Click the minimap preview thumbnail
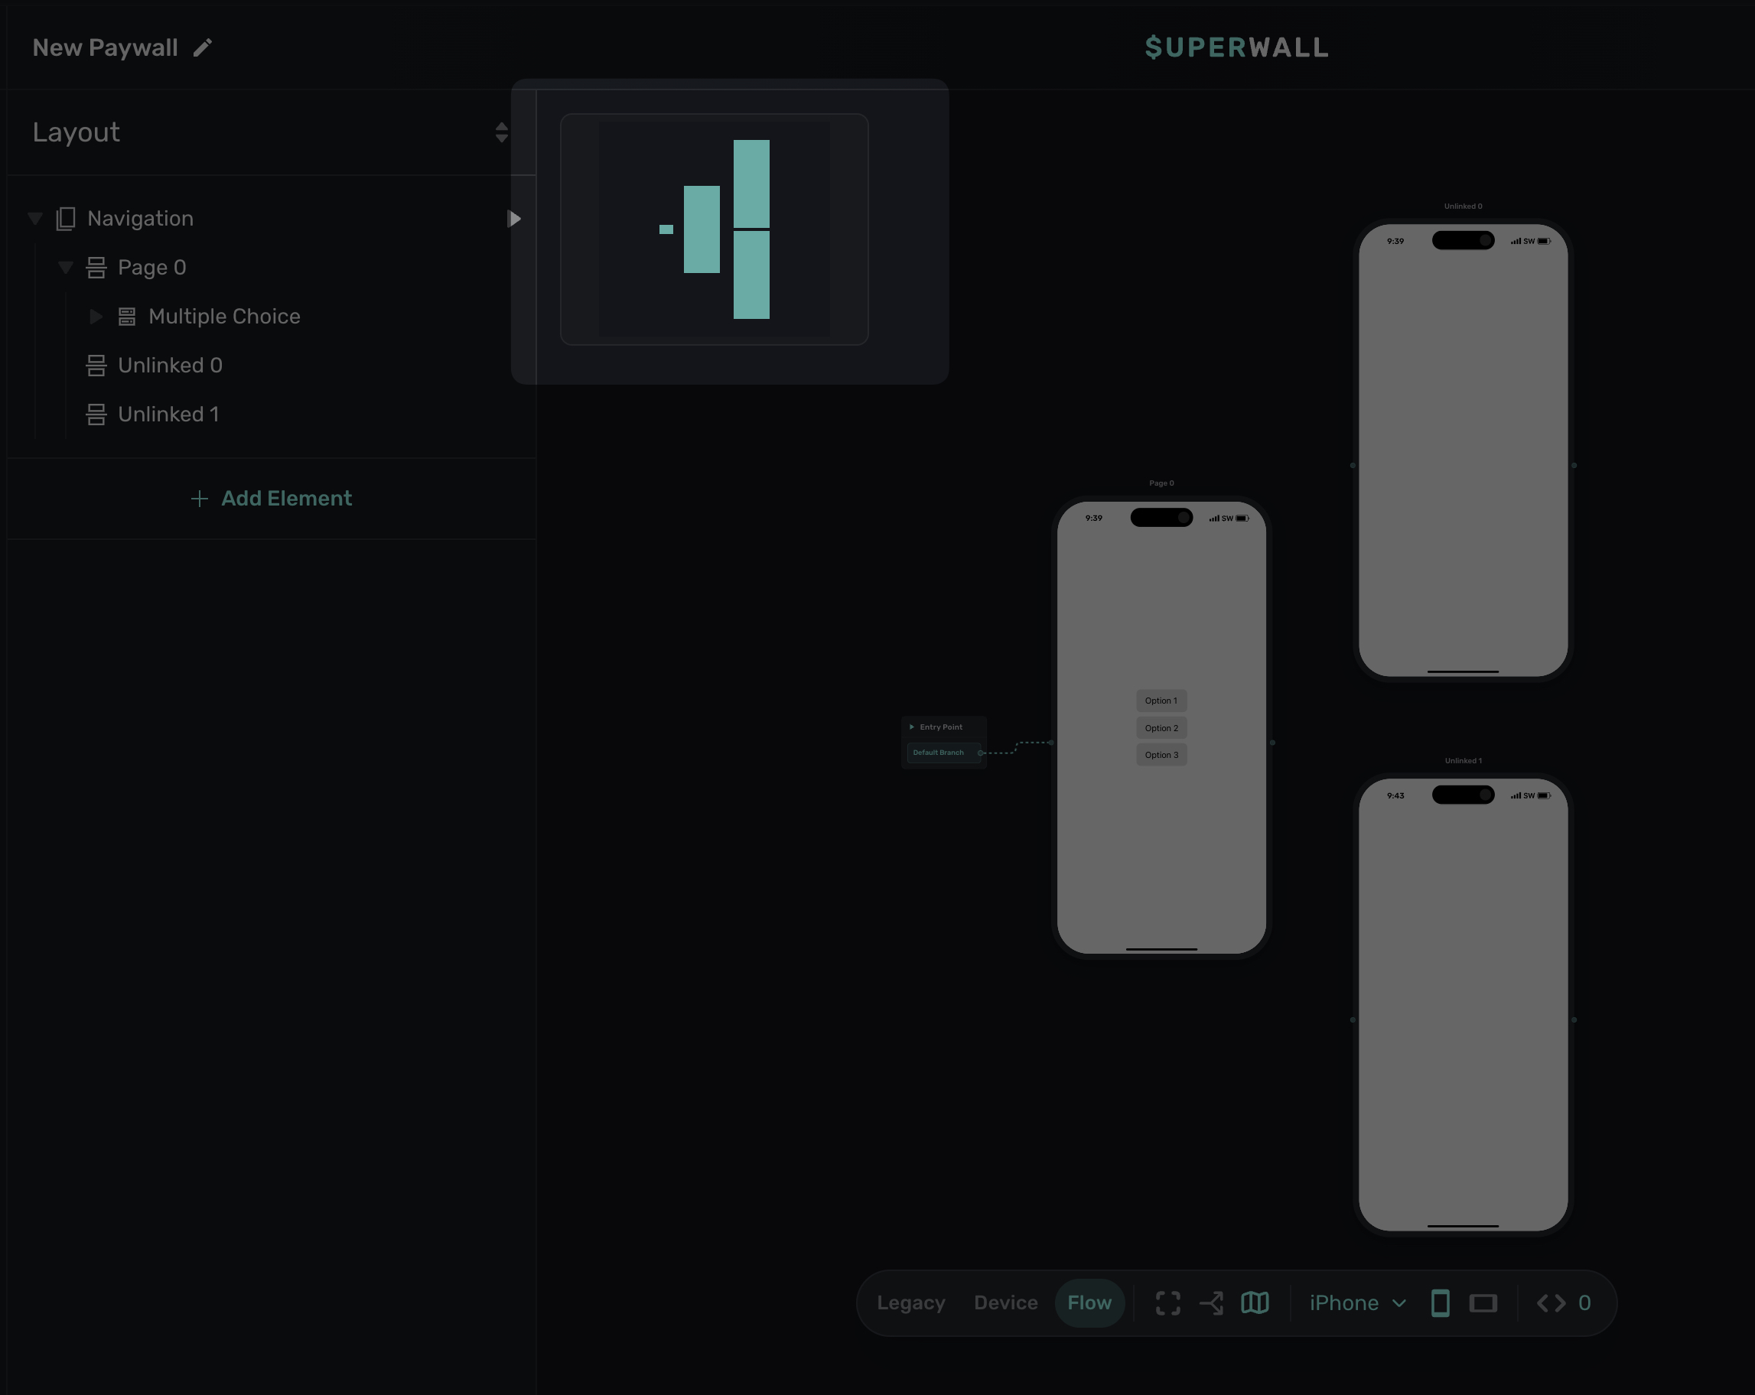 click(x=714, y=229)
